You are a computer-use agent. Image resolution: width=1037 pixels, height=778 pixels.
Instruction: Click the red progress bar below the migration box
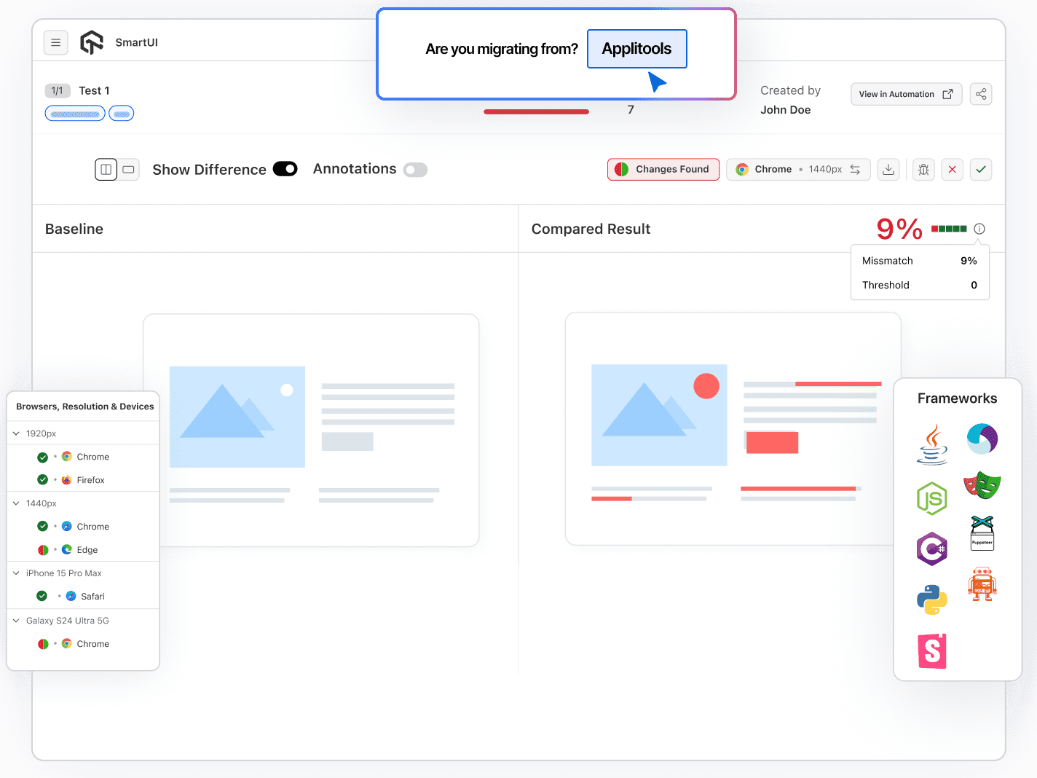pos(536,111)
